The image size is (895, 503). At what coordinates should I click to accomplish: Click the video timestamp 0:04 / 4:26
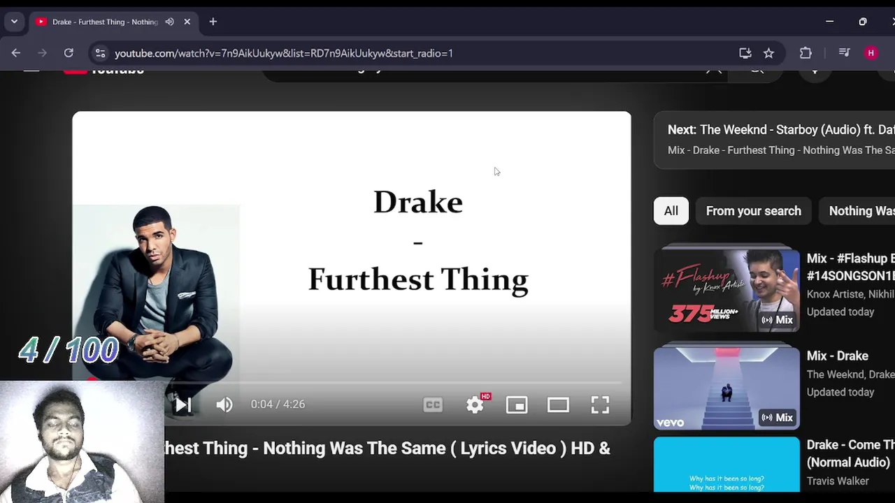tap(278, 404)
